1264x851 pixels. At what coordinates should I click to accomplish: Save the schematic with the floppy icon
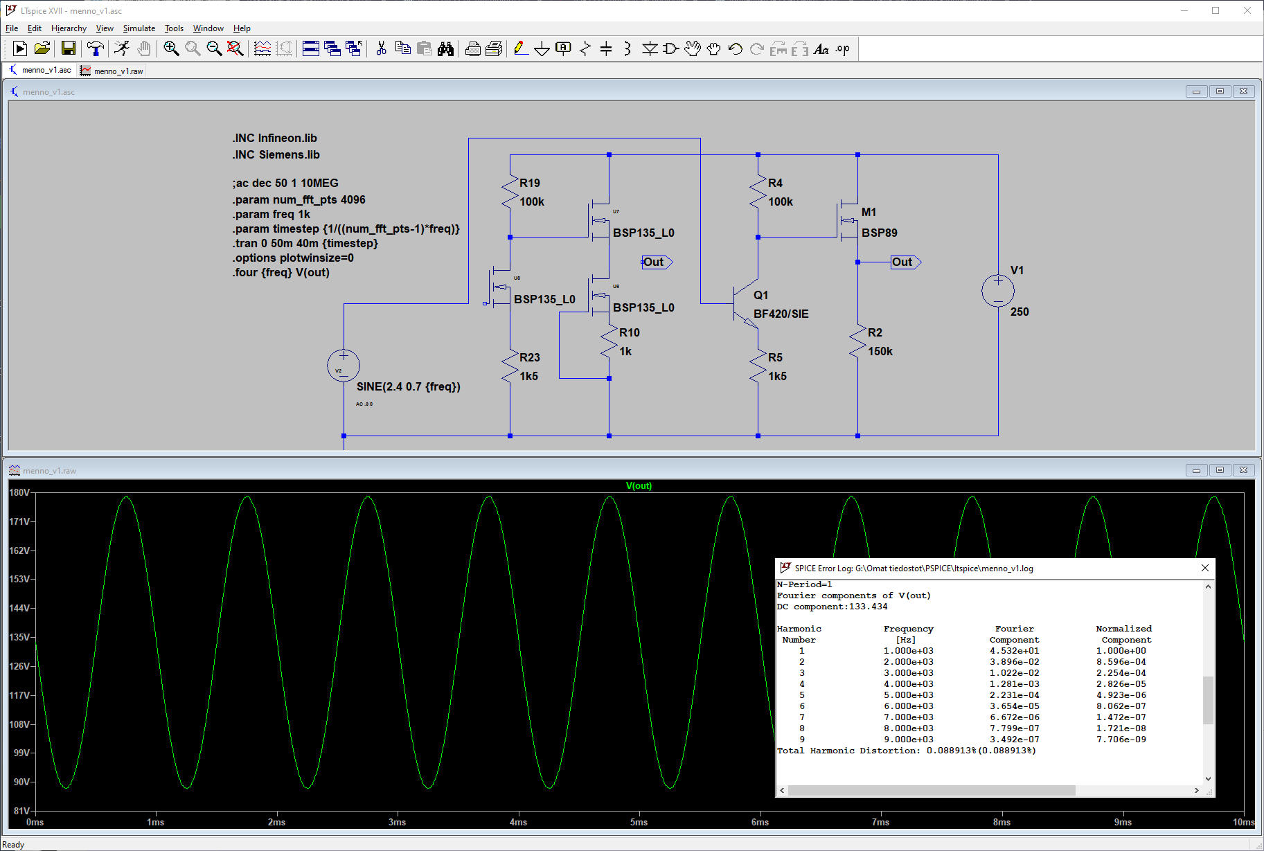point(68,48)
